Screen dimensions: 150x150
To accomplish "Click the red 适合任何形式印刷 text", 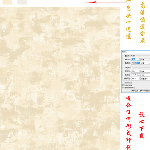I will pos(128,123).
